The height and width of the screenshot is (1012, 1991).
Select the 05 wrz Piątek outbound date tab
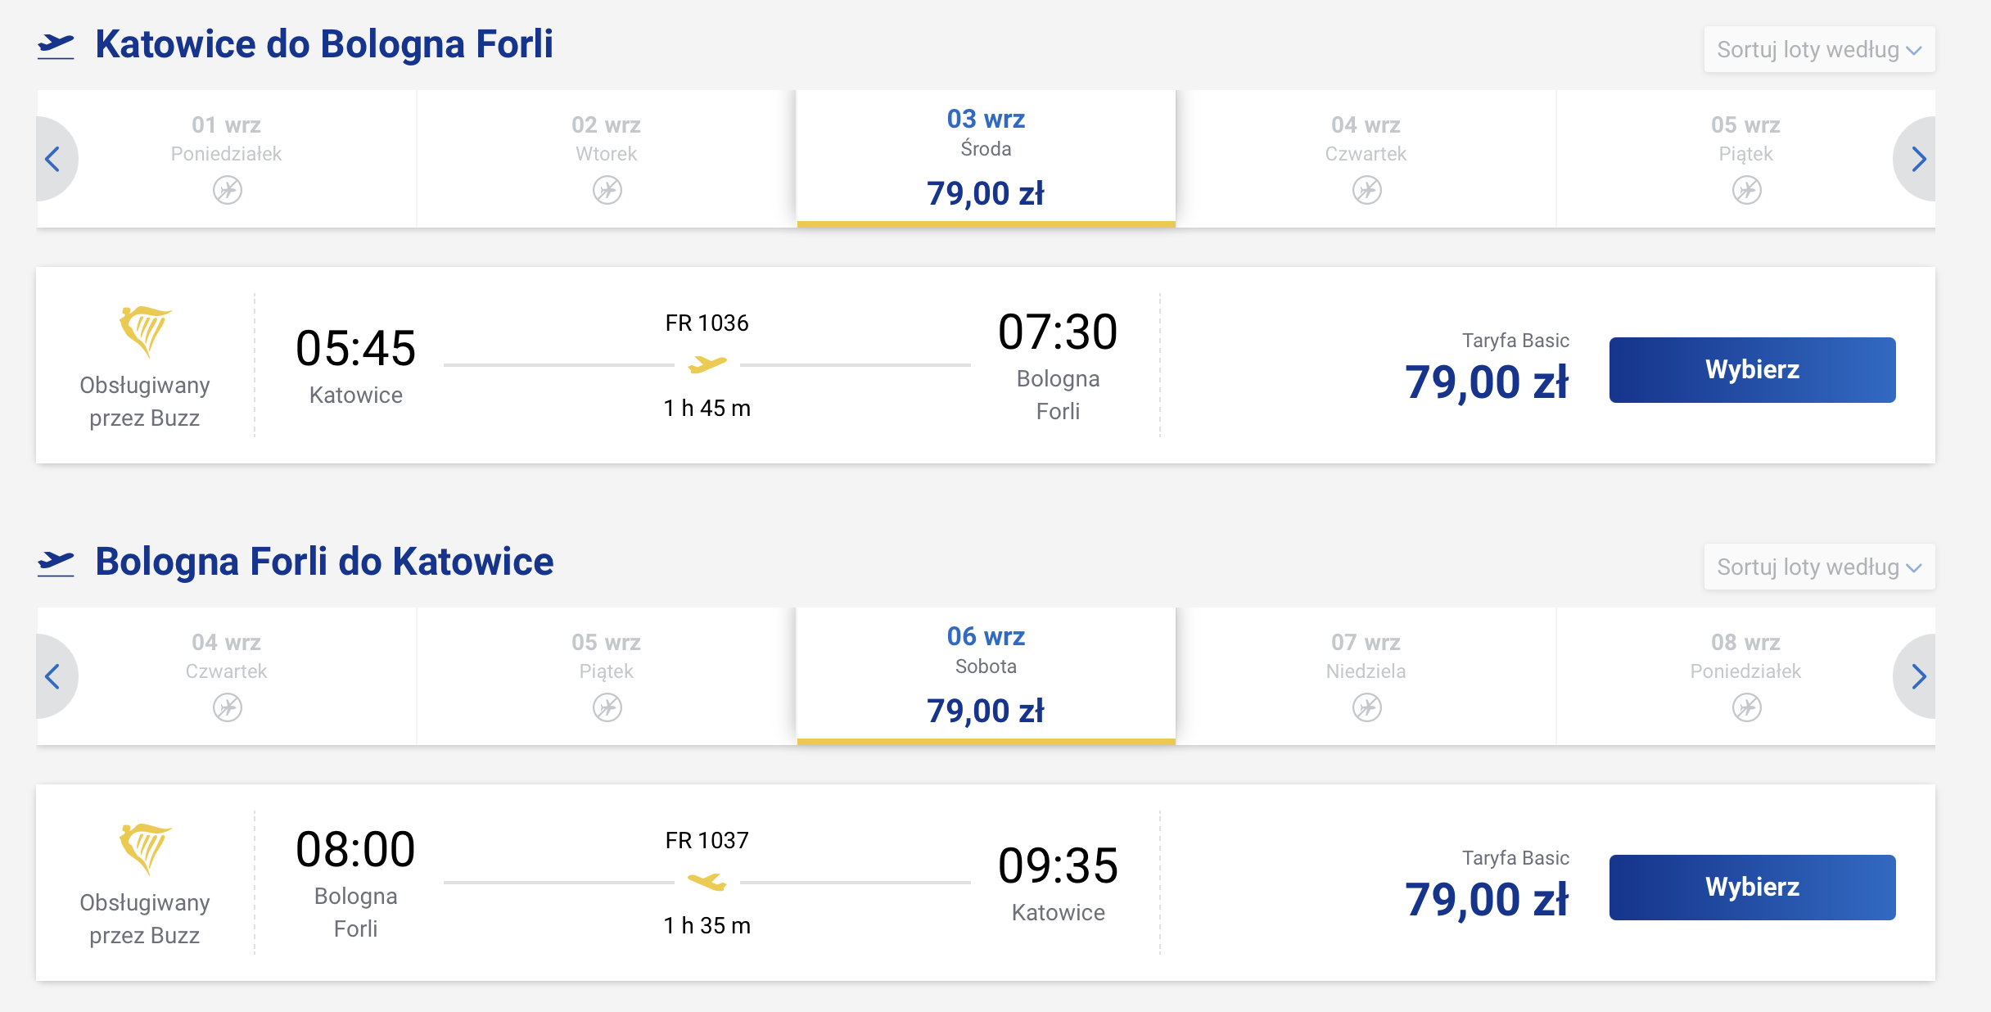tap(1745, 159)
